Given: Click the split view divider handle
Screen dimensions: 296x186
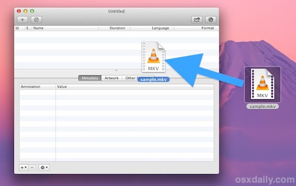Looking at the screenshot, I should pyautogui.click(x=116, y=70).
